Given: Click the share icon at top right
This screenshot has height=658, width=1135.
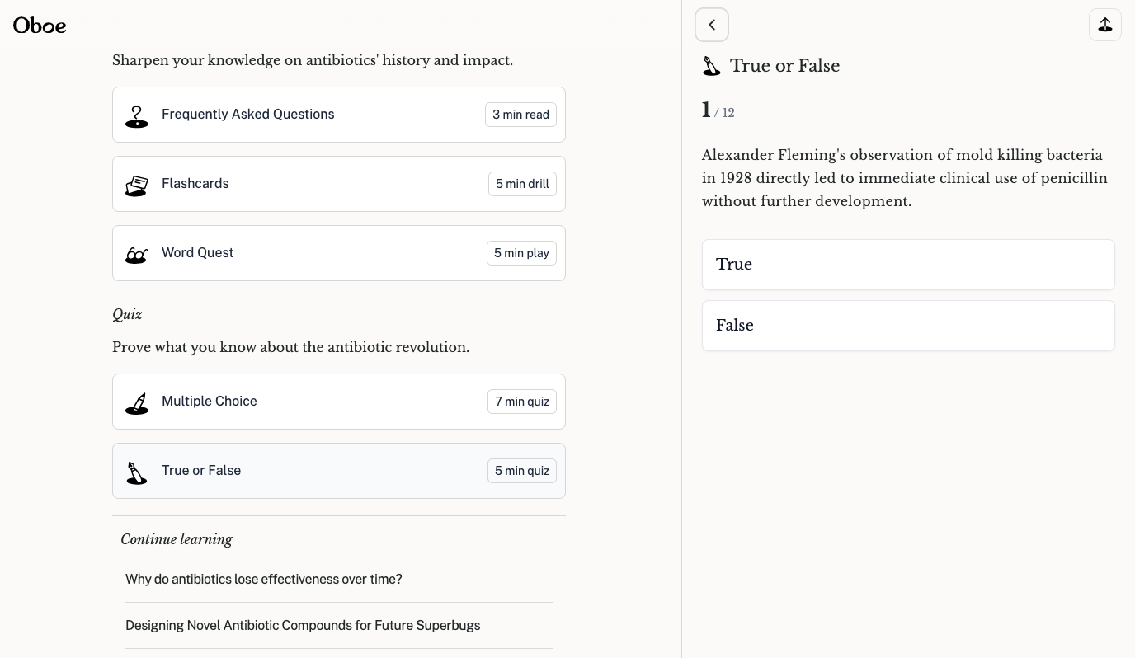Looking at the screenshot, I should pyautogui.click(x=1104, y=25).
